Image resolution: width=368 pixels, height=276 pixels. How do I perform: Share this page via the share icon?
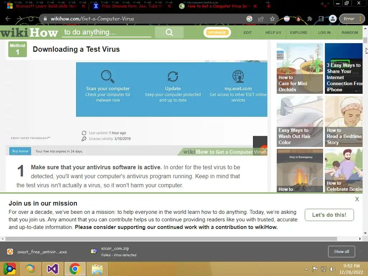coord(261,19)
